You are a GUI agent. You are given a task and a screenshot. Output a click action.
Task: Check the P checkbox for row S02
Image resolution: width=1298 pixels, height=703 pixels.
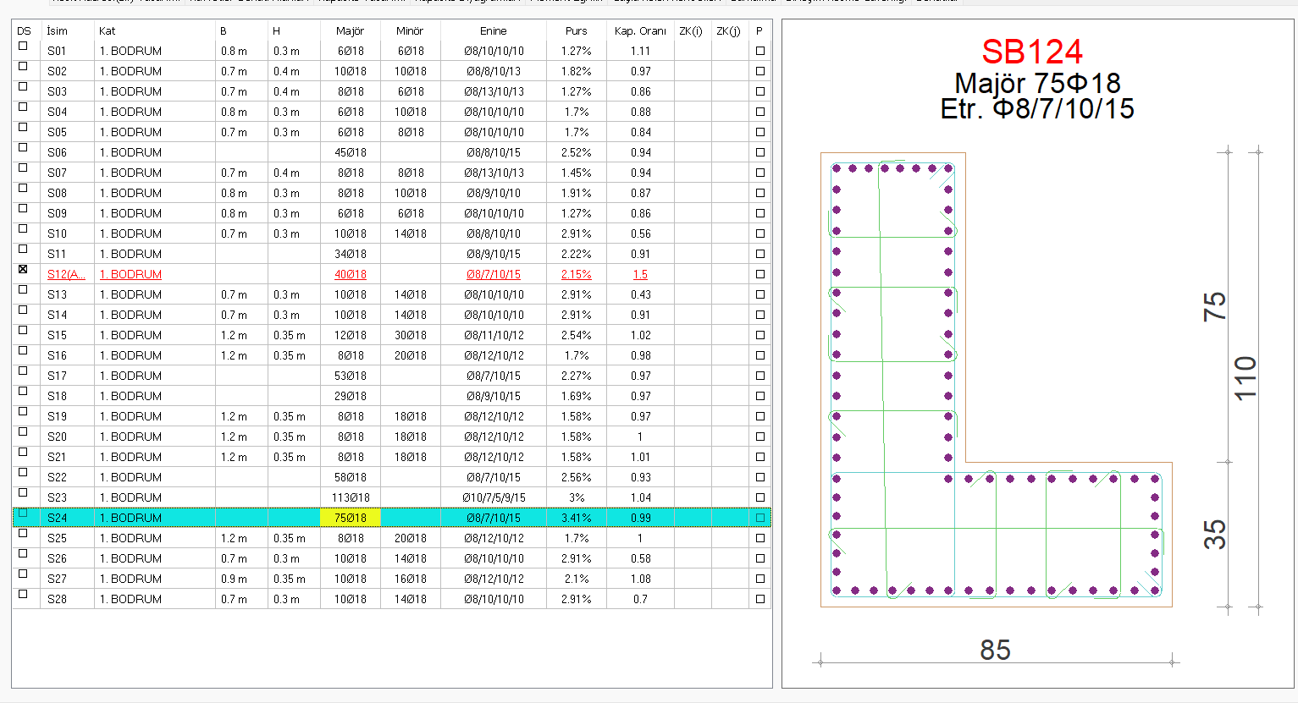pos(760,71)
